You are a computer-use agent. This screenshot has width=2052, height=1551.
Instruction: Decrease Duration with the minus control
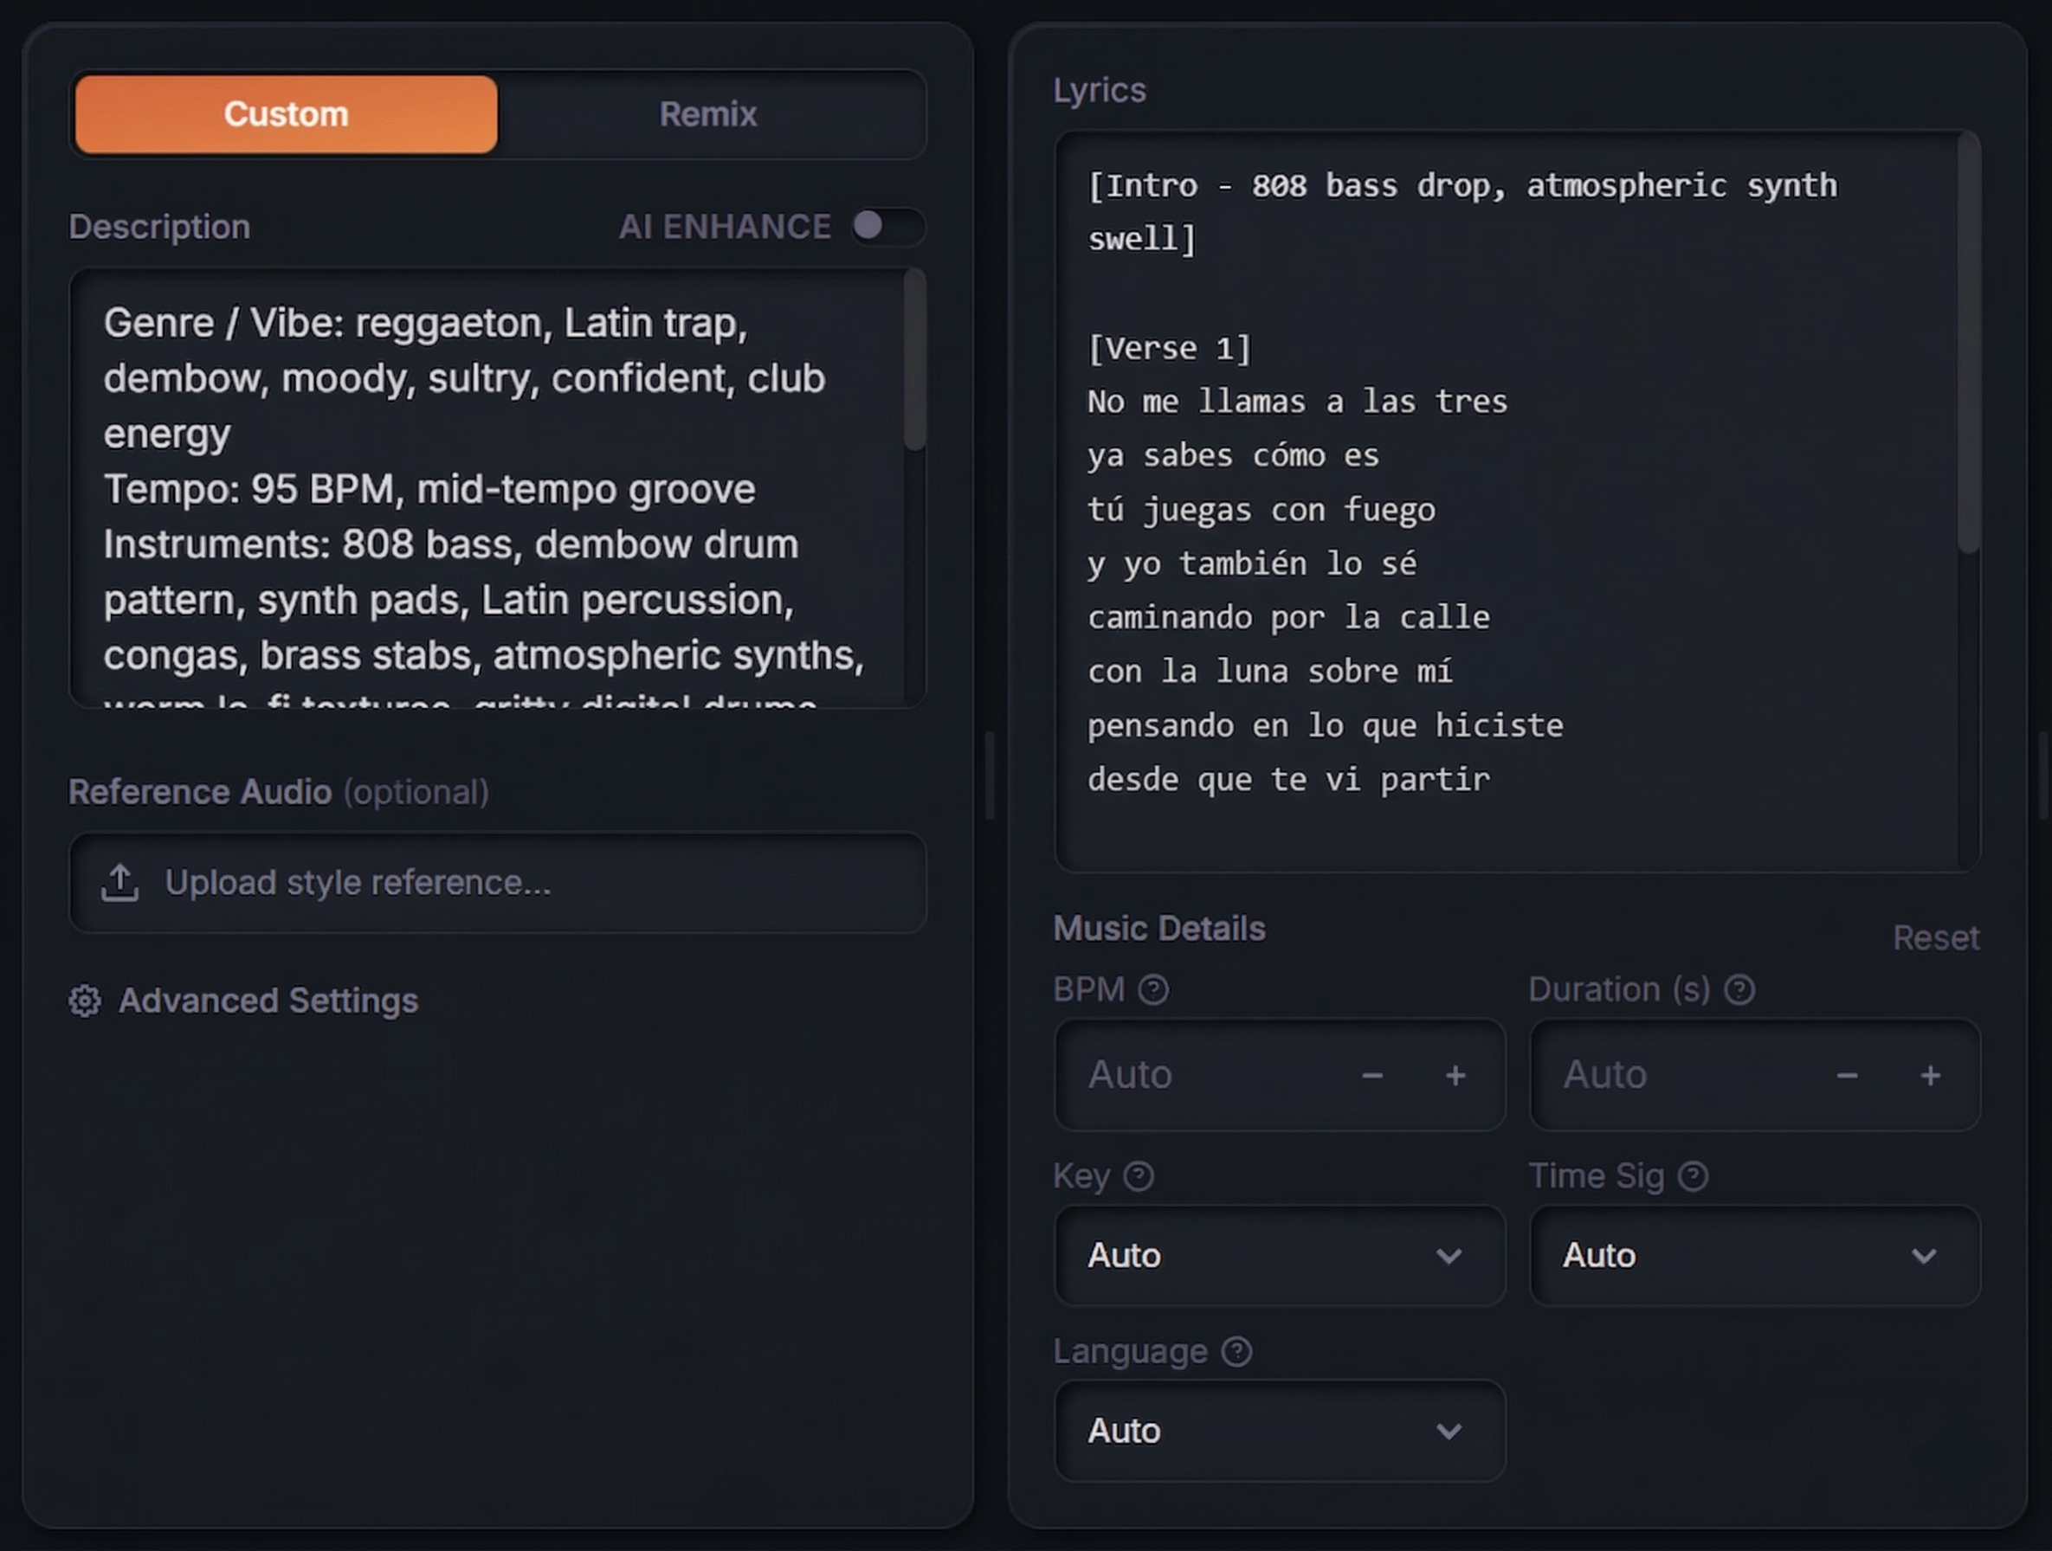1846,1077
